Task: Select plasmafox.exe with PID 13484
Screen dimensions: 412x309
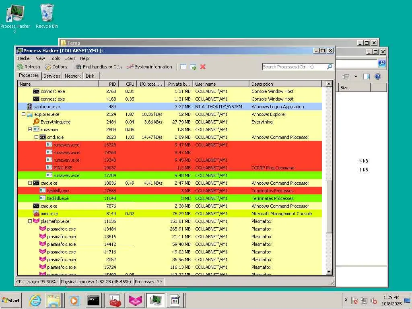Action: click(x=170, y=229)
